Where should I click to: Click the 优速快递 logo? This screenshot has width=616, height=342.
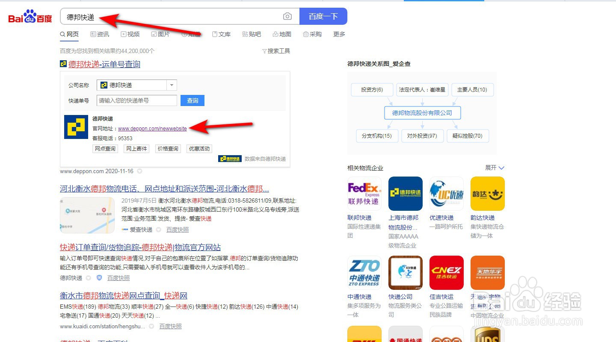pyautogui.click(x=446, y=193)
